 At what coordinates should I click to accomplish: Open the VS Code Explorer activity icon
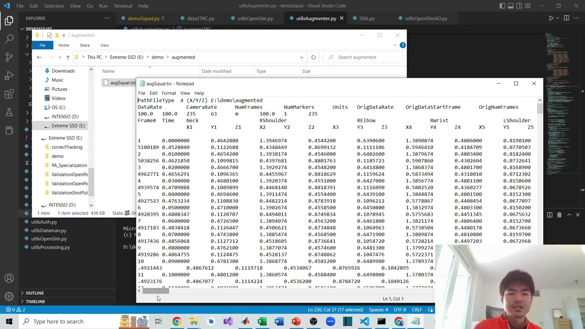pyautogui.click(x=9, y=20)
